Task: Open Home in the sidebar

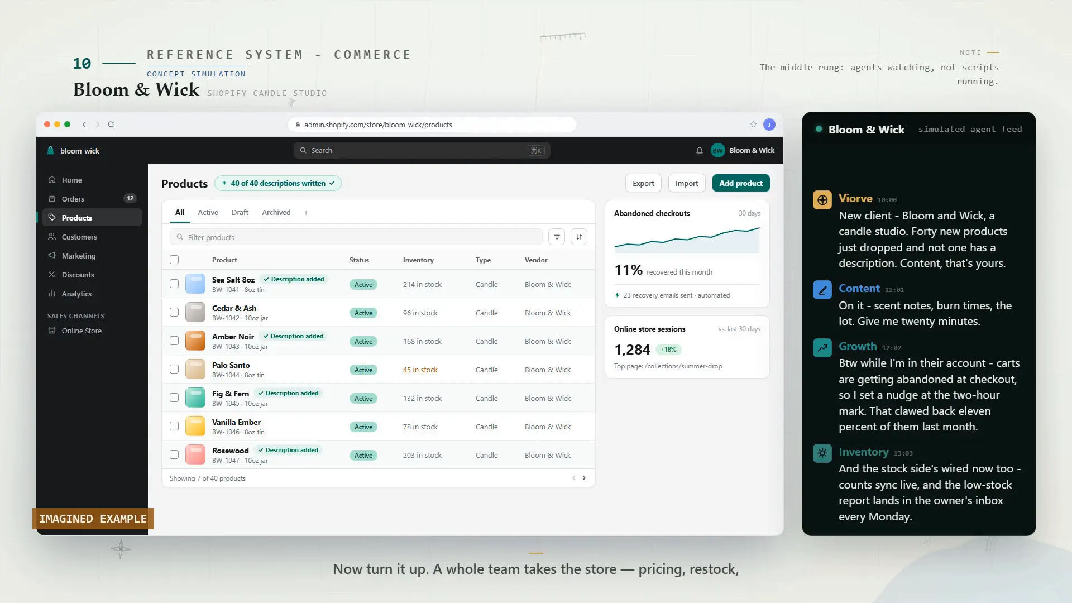Action: coord(92,180)
